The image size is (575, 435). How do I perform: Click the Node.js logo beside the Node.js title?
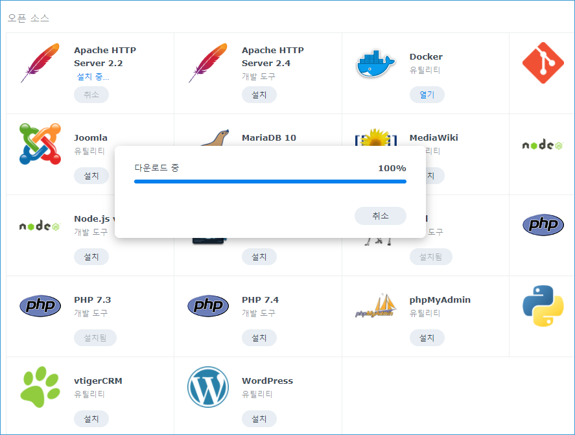pyautogui.click(x=40, y=226)
